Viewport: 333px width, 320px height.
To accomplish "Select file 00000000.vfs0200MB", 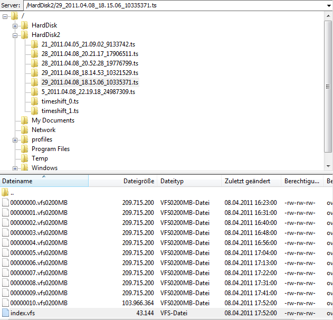I will point(39,203).
